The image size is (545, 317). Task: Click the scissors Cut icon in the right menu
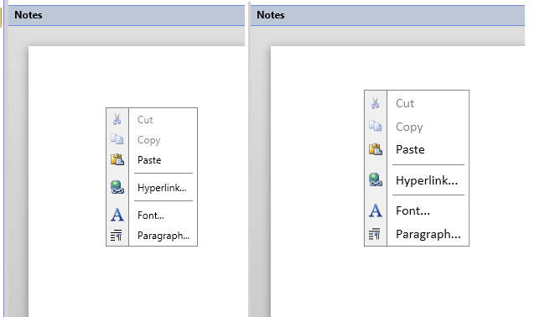(375, 103)
